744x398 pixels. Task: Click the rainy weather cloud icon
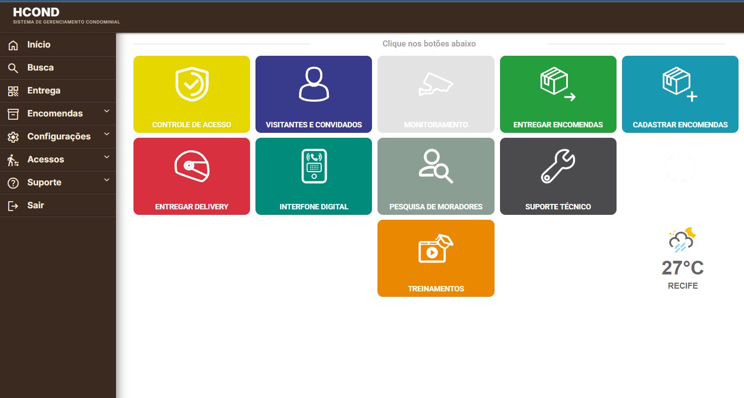pyautogui.click(x=682, y=240)
